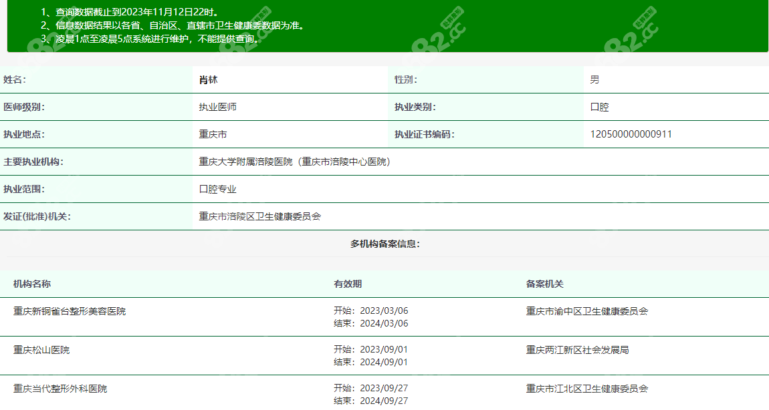Click the 执业范围 label
Viewport: 769px width, 410px height.
pyautogui.click(x=24, y=190)
